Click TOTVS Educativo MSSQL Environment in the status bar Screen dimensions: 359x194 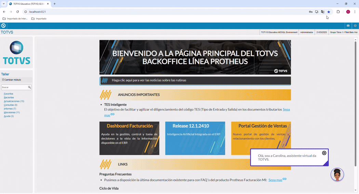[x=279, y=32]
